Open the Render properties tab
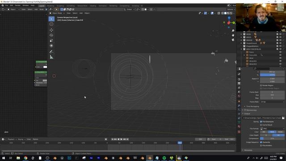Viewport: 286px width, 161px height. coord(239,80)
